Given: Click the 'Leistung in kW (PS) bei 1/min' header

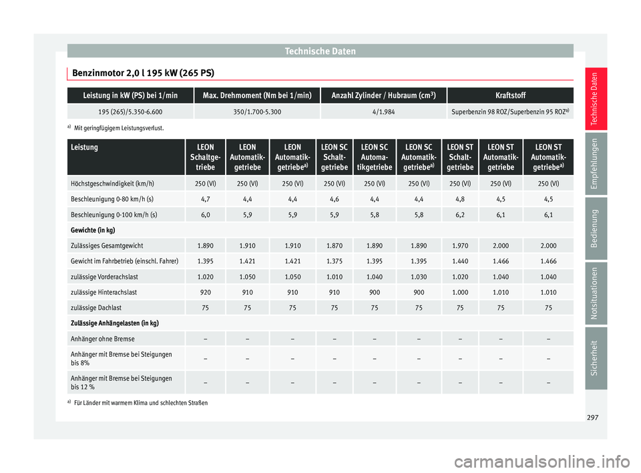Looking at the screenshot, I should [130, 96].
